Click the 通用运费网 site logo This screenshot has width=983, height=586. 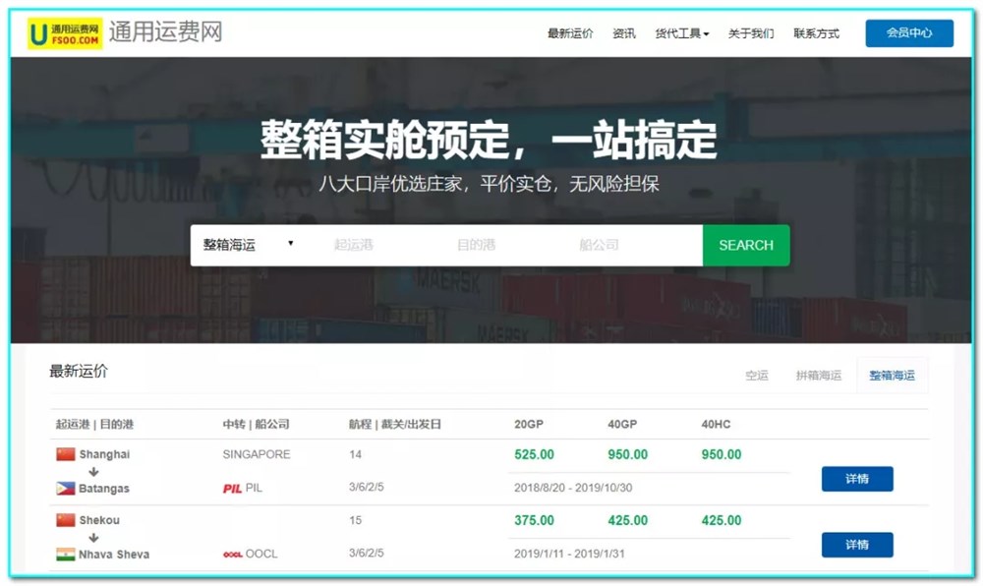[x=63, y=32]
